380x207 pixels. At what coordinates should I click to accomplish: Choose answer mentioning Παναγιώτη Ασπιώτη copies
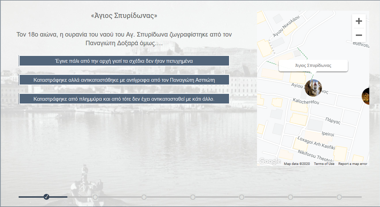[124, 80]
